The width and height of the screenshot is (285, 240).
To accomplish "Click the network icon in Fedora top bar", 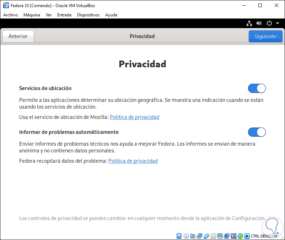I will [x=249, y=23].
